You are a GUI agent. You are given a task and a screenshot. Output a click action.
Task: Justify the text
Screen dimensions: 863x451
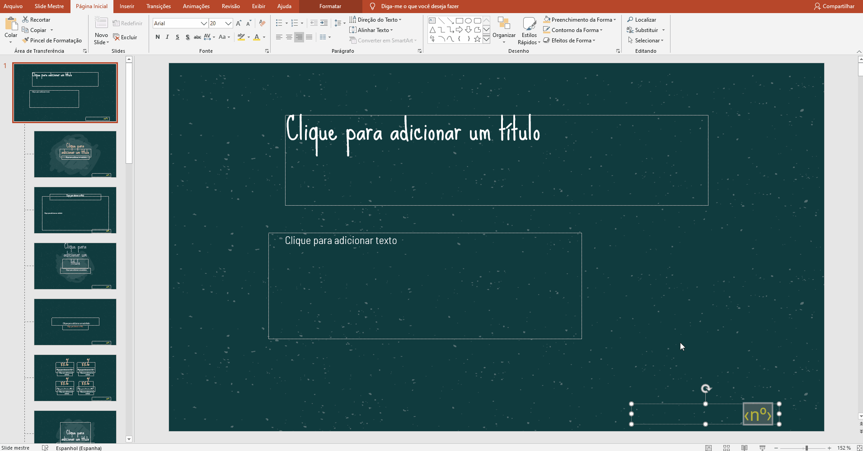point(309,37)
